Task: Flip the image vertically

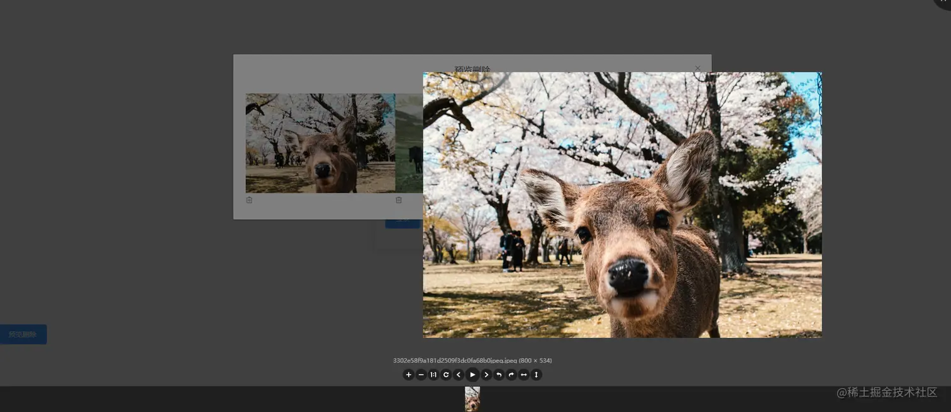Action: tap(536, 375)
